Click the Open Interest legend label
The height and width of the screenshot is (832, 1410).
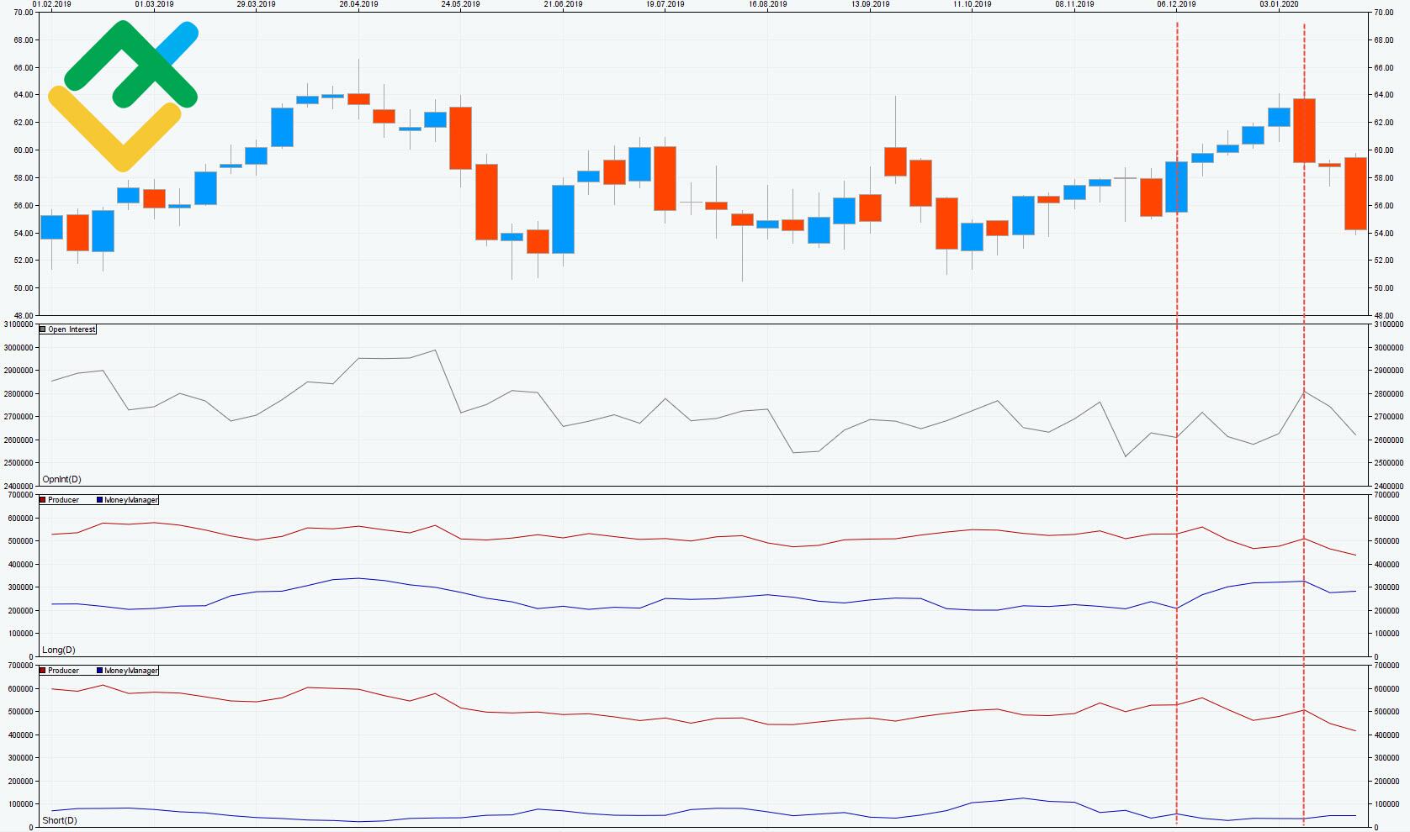72,329
